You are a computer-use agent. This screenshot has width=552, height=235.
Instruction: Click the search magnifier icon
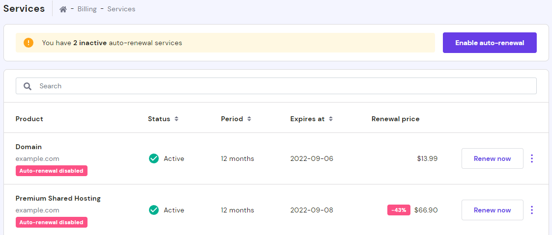(x=28, y=86)
